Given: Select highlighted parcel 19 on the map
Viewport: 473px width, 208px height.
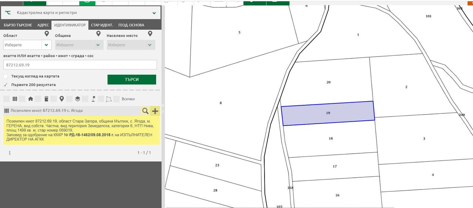Looking at the screenshot, I should (x=328, y=113).
